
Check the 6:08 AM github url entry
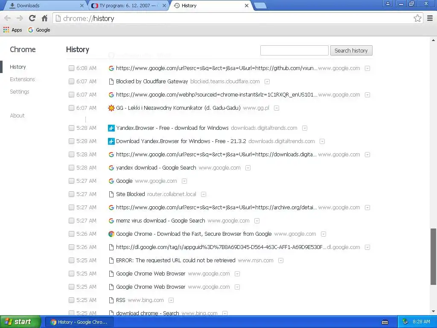click(x=71, y=68)
